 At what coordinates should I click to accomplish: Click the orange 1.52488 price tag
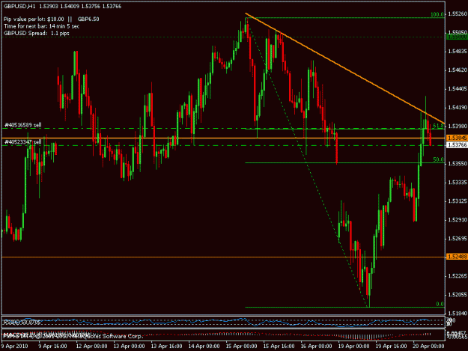[x=457, y=257]
